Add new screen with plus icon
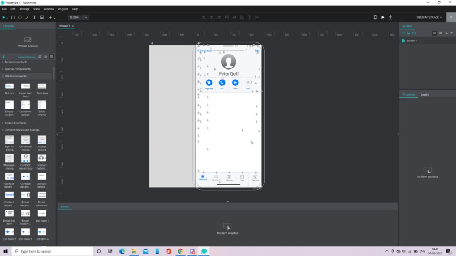This screenshot has width=456, height=256. 403,33
